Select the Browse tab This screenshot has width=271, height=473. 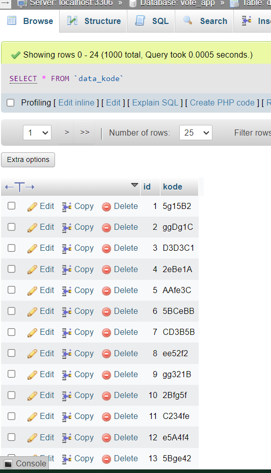point(30,21)
